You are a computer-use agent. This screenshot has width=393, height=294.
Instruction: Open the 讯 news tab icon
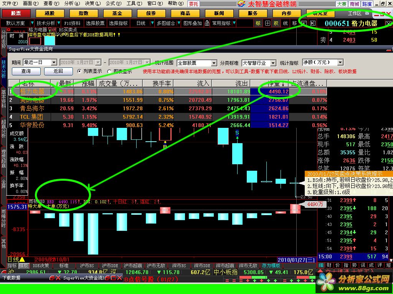363,265
